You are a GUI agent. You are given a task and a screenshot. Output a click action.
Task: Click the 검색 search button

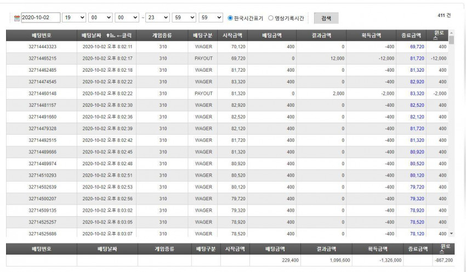(326, 18)
